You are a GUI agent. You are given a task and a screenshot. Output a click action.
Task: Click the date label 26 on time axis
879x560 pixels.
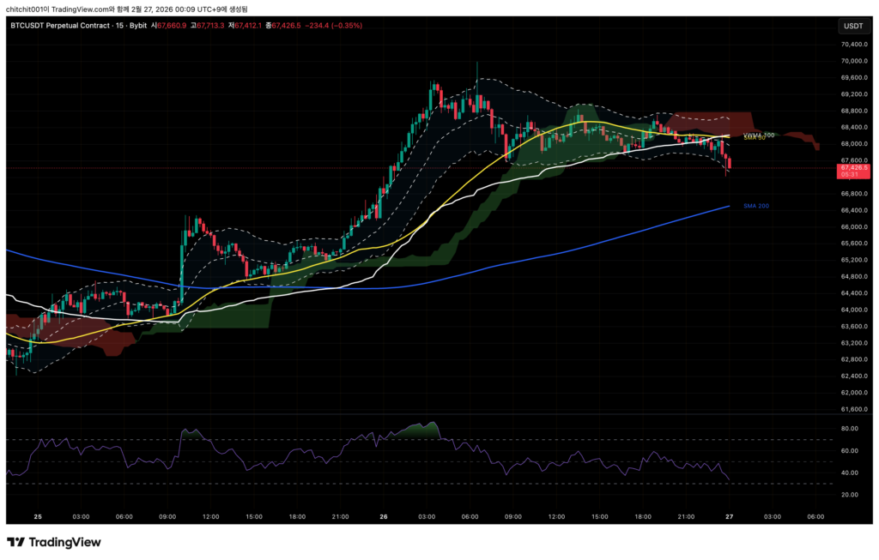click(383, 517)
